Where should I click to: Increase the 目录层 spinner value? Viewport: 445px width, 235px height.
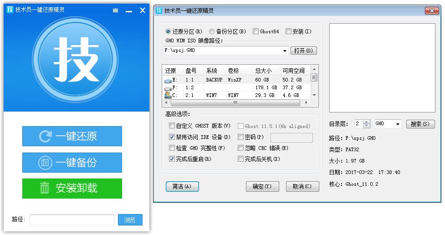click(367, 122)
